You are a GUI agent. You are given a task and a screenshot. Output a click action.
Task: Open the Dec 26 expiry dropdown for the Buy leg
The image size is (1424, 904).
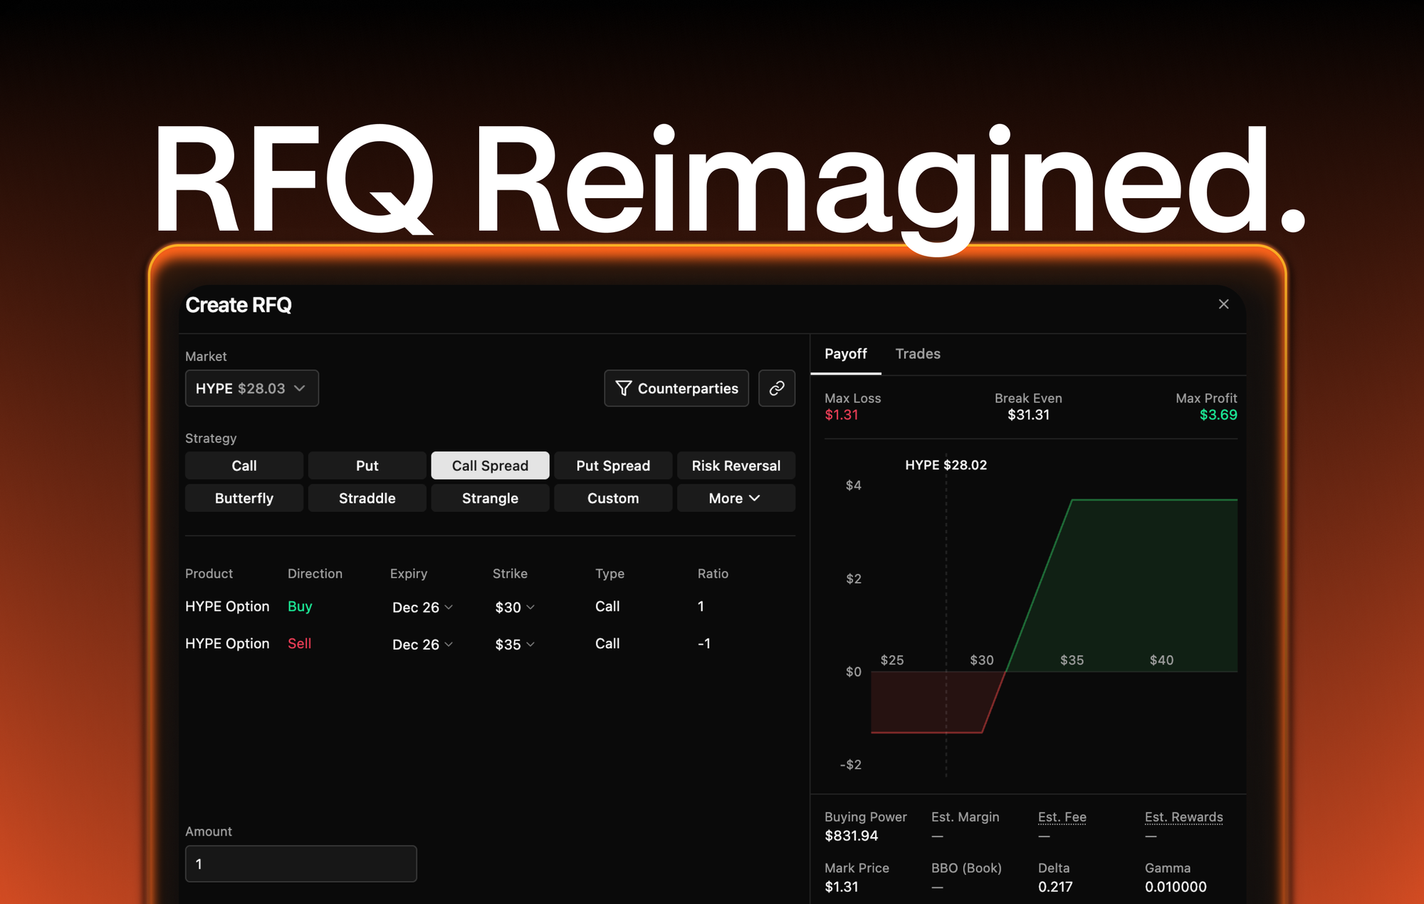pos(422,607)
